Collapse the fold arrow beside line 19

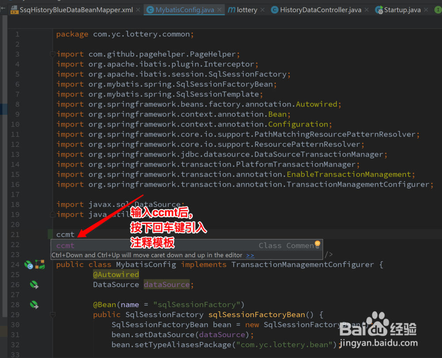click(52, 215)
